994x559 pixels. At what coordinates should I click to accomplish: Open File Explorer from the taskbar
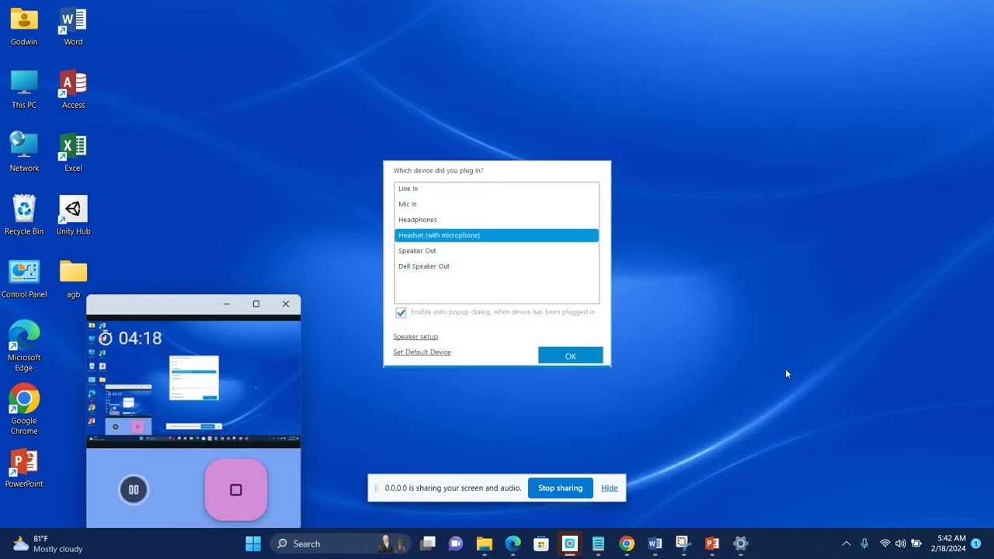[x=485, y=543]
